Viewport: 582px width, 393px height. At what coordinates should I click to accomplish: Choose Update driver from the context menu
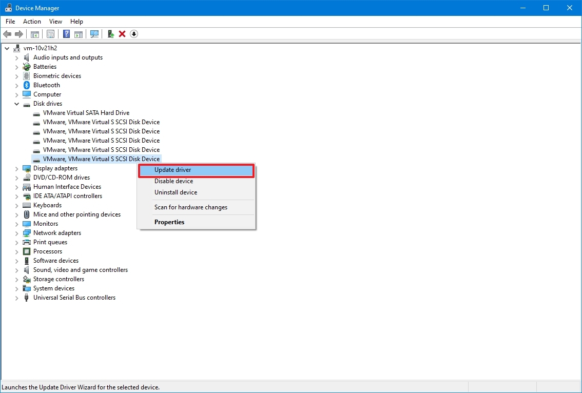173,170
